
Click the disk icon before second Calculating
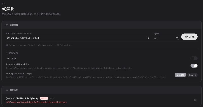click(x=58, y=45)
